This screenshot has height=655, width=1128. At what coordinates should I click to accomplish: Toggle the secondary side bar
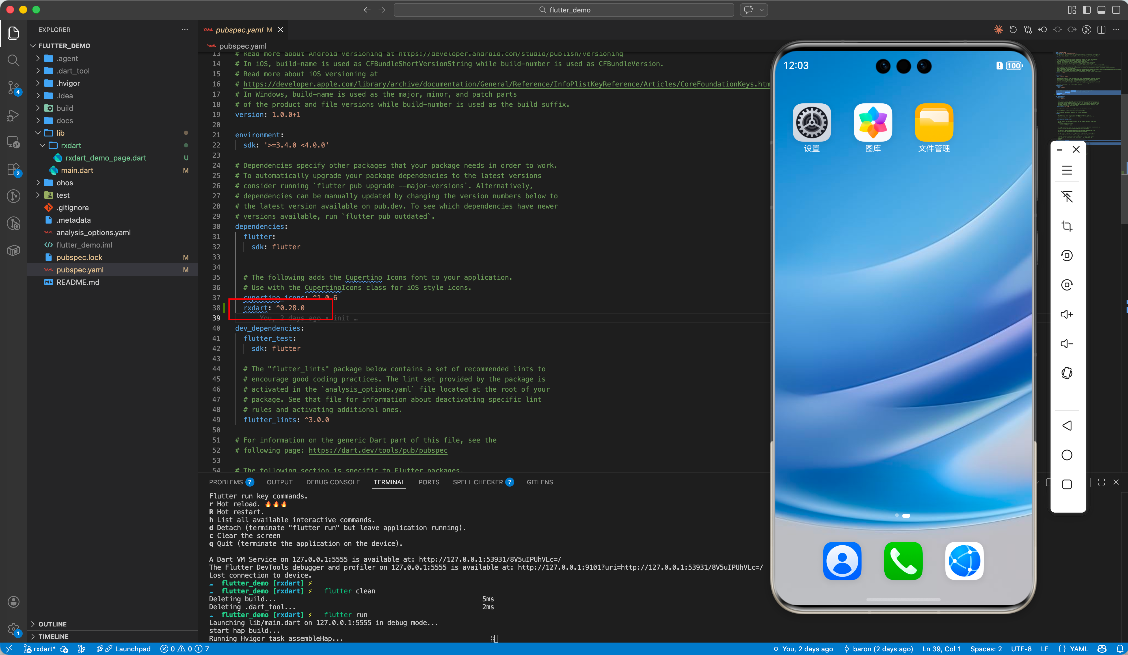[x=1116, y=10]
